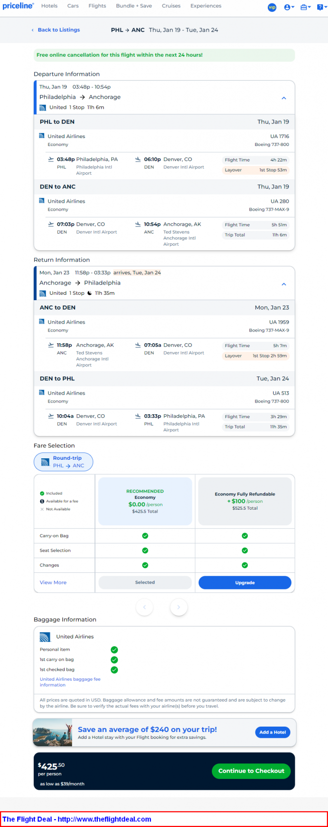
Task: Collapse the departure flight details chevron
Action: pos(284,98)
